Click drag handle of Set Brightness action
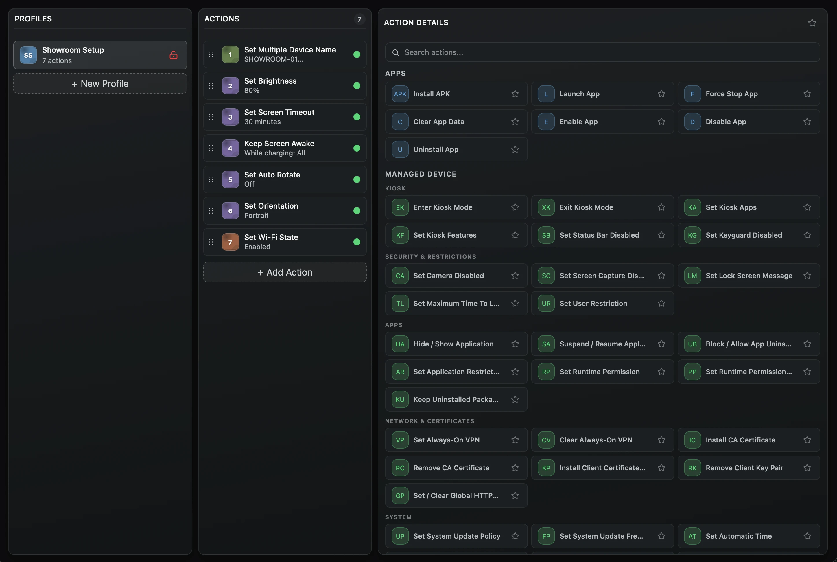This screenshot has width=837, height=562. (211, 86)
